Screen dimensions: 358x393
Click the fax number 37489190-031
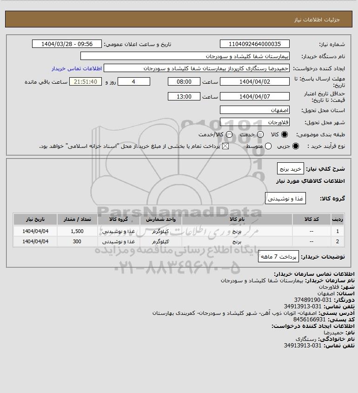[312, 300]
